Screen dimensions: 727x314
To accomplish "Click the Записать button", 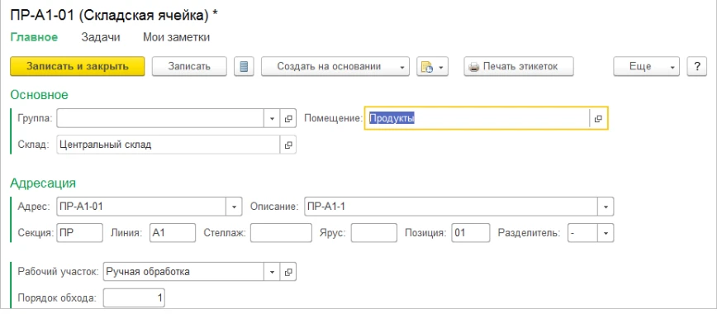I will (189, 66).
